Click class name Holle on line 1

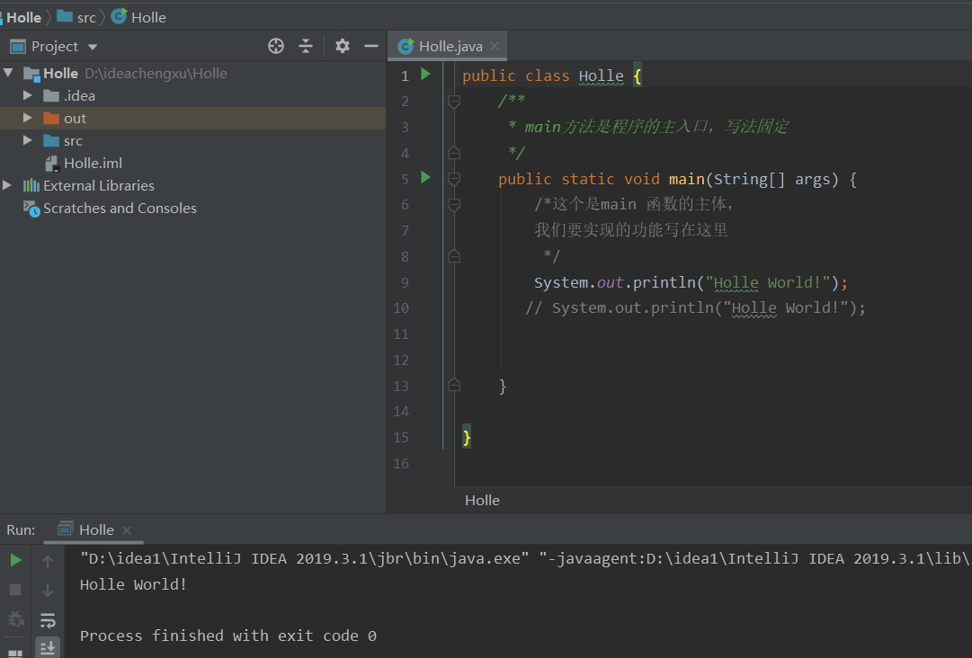[x=602, y=76]
